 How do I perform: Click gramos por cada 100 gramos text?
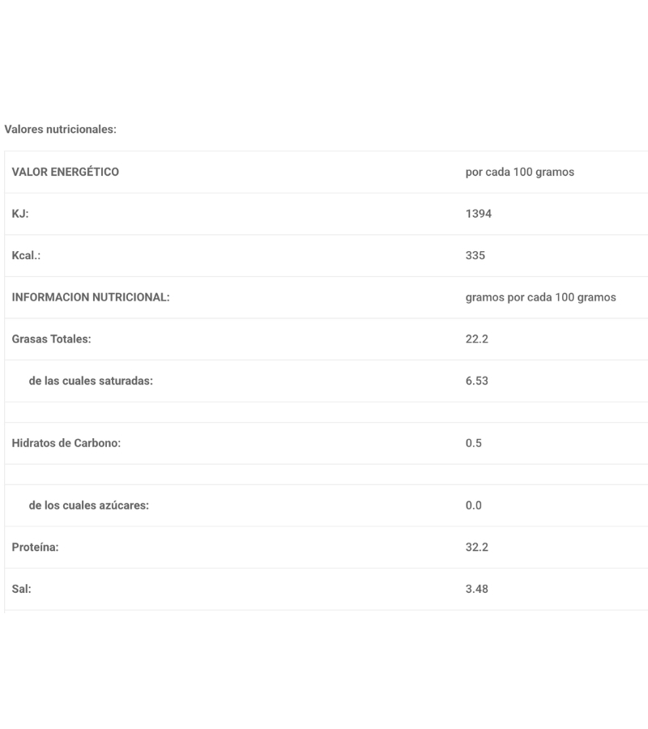pos(540,297)
